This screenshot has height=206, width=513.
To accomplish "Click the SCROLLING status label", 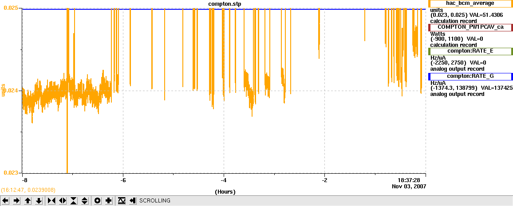I will point(155,201).
